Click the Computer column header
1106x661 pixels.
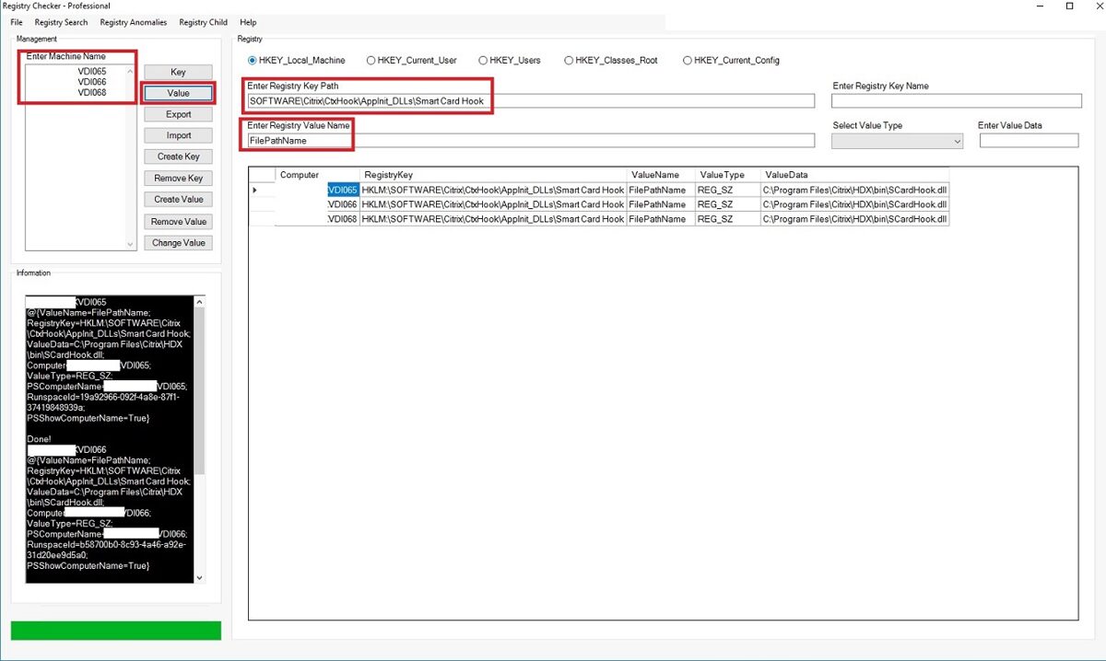(x=318, y=175)
